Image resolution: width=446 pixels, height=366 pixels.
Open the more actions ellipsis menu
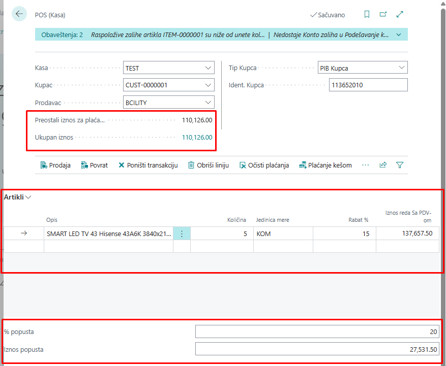[365, 165]
